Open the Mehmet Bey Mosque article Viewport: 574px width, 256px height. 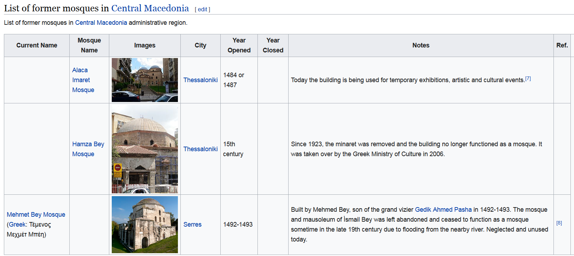click(36, 215)
